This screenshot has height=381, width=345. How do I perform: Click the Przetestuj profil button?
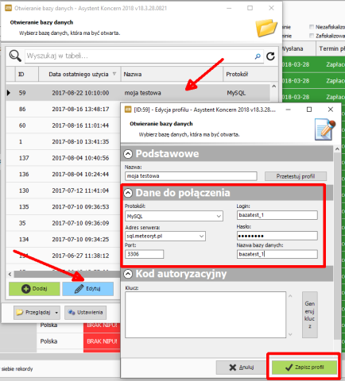(x=296, y=176)
